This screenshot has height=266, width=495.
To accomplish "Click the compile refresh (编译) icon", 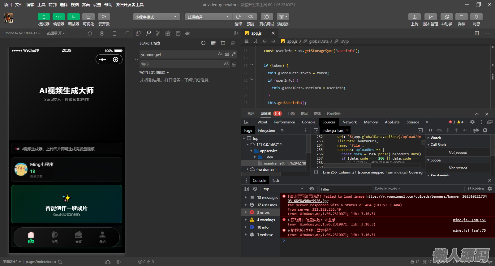I will pyautogui.click(x=238, y=17).
